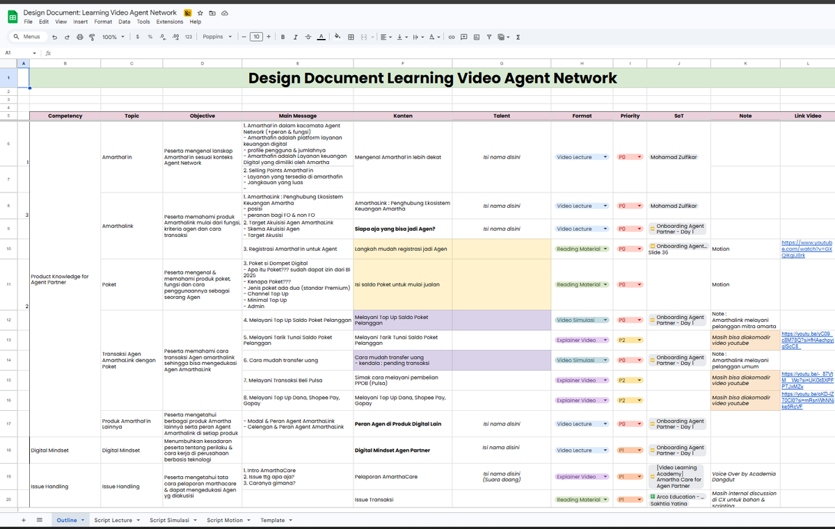
Task: Open the vertical align dropdown
Action: pos(401,37)
